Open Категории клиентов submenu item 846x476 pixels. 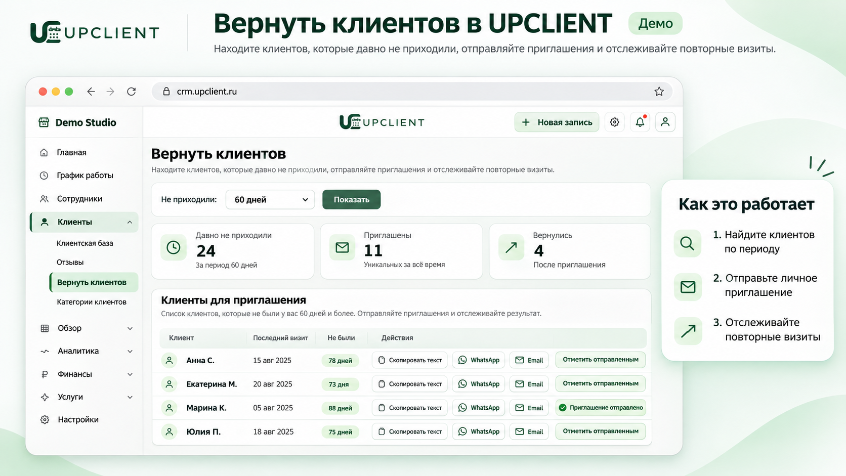click(92, 302)
